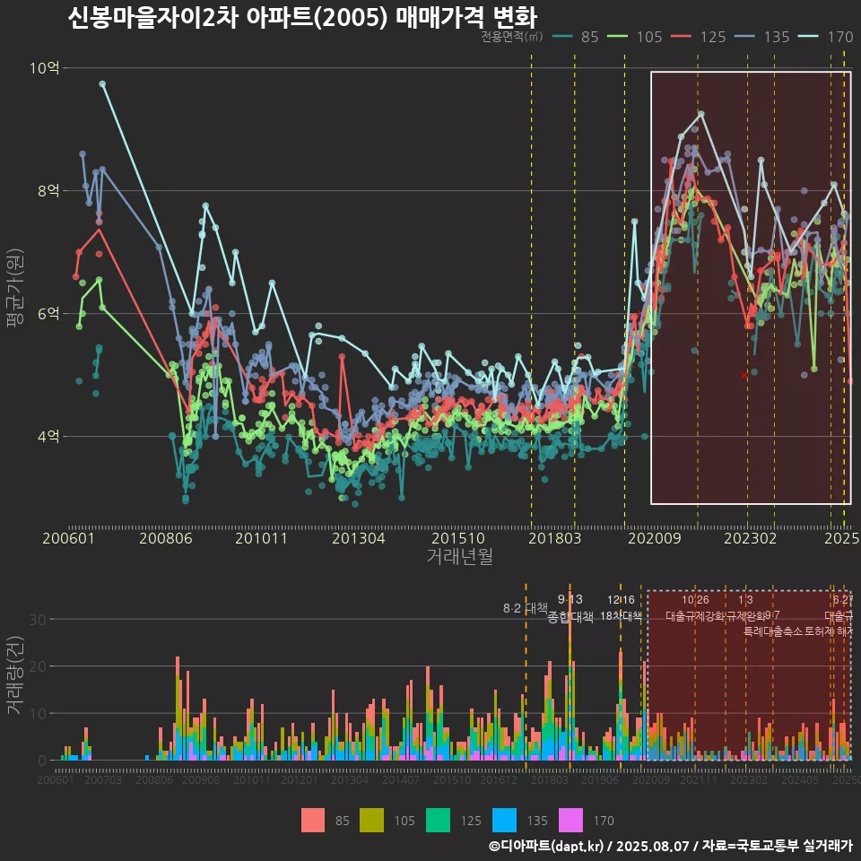Click the 201201 label on volume chart axis
Screen dimensions: 861x861
click(x=300, y=779)
